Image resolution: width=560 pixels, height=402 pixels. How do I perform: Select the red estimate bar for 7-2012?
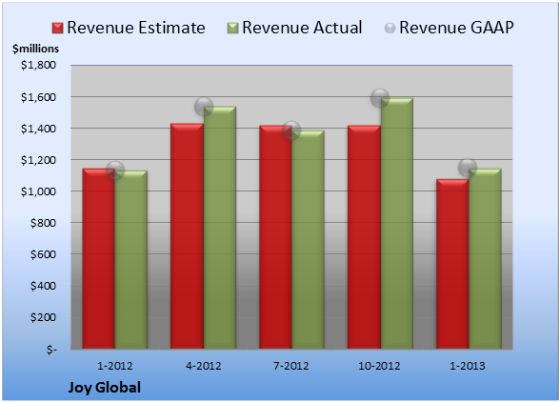coord(275,237)
